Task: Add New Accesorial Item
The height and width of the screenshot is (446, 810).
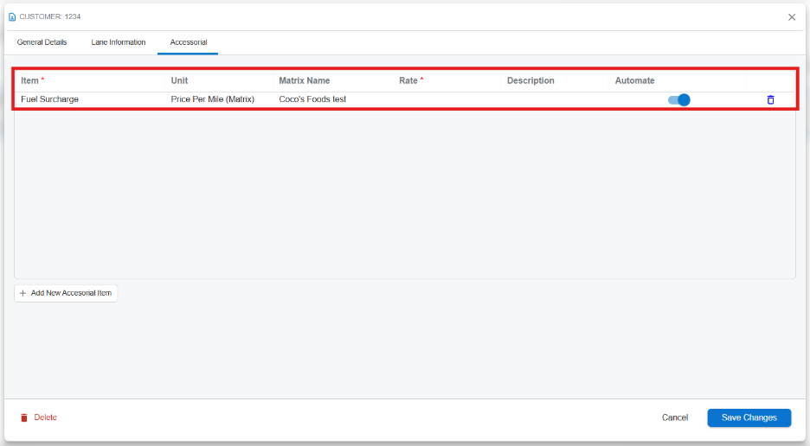Action: click(66, 293)
